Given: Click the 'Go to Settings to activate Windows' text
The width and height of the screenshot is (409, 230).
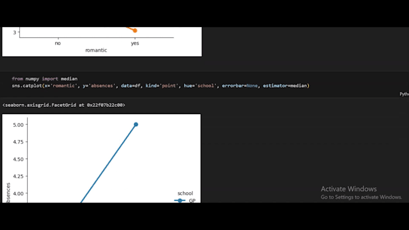Looking at the screenshot, I should tap(361, 197).
